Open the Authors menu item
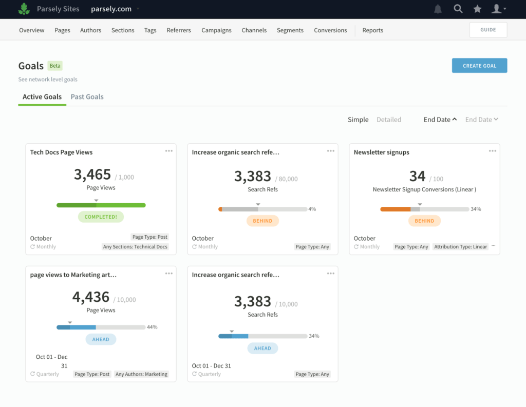Image resolution: width=526 pixels, height=407 pixels. (90, 30)
